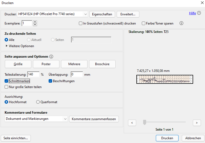Click info icon beside Seite anpassen und Optionen
The width and height of the screenshot is (205, 143).
[x=51, y=57]
